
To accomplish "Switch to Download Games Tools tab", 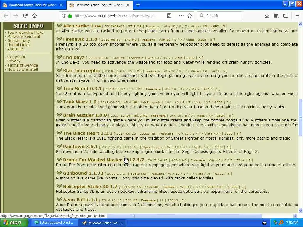I will [33, 5].
